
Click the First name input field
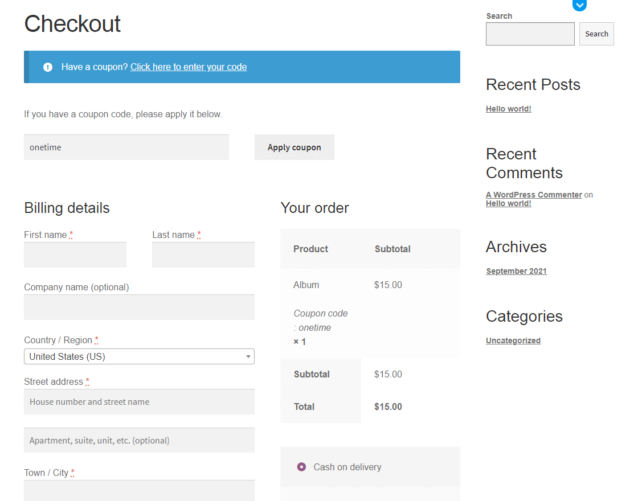pyautogui.click(x=75, y=255)
